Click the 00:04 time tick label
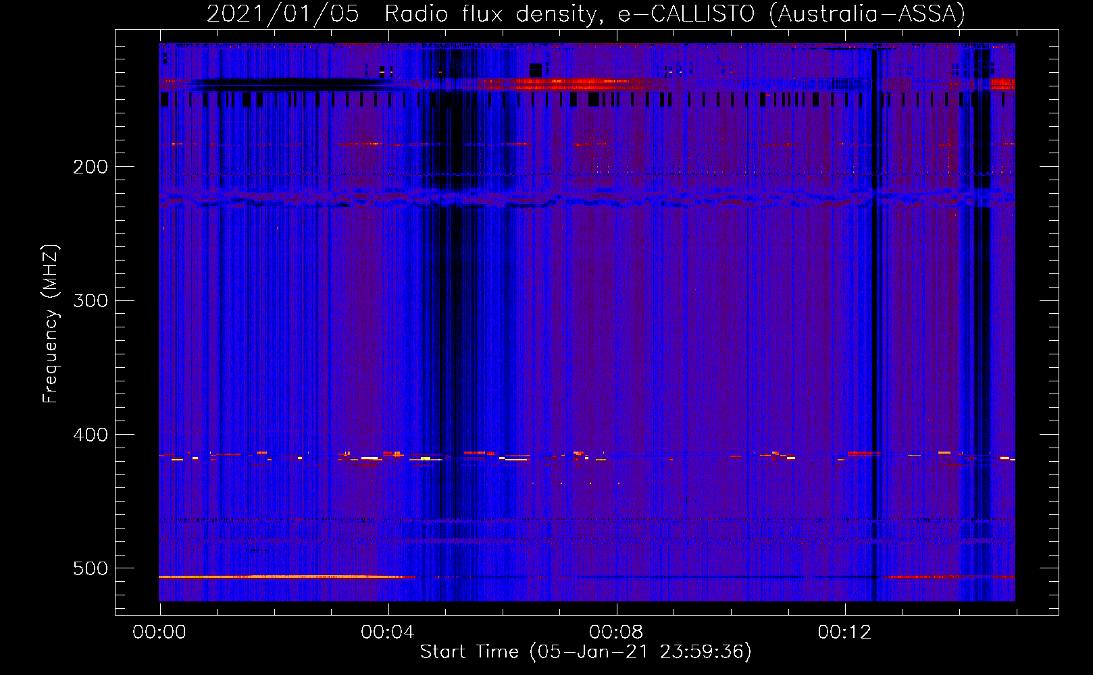1093x675 pixels. 388,632
